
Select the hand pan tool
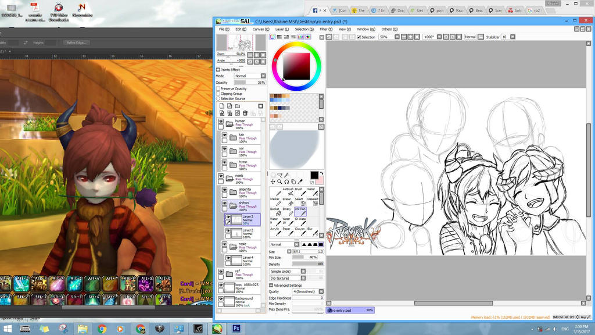coord(293,182)
